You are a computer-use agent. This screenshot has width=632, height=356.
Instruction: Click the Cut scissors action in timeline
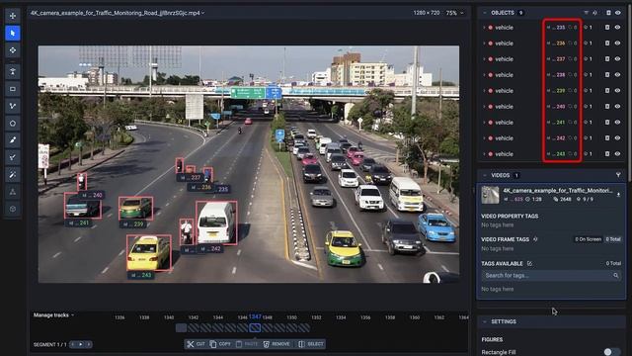196,344
